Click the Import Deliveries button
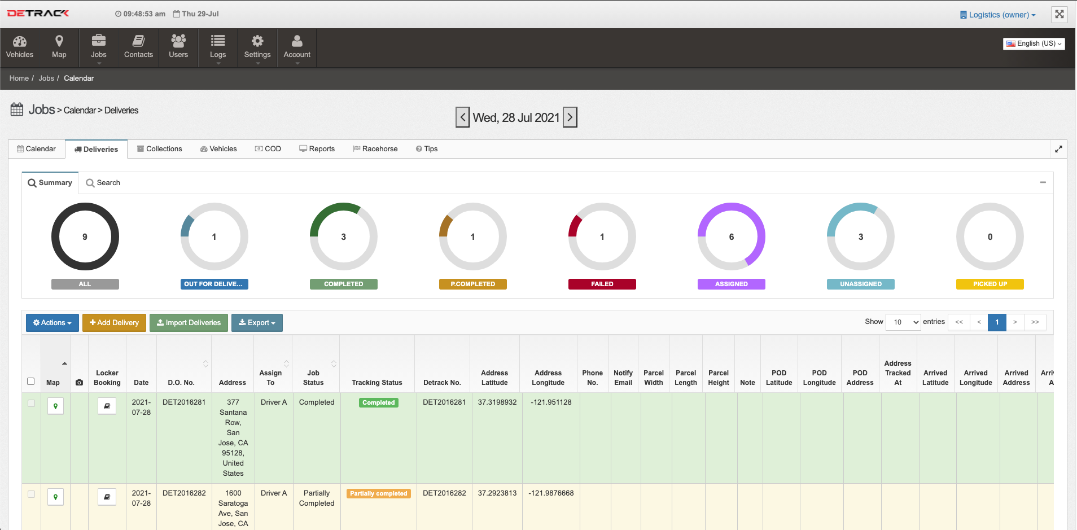 (x=189, y=323)
